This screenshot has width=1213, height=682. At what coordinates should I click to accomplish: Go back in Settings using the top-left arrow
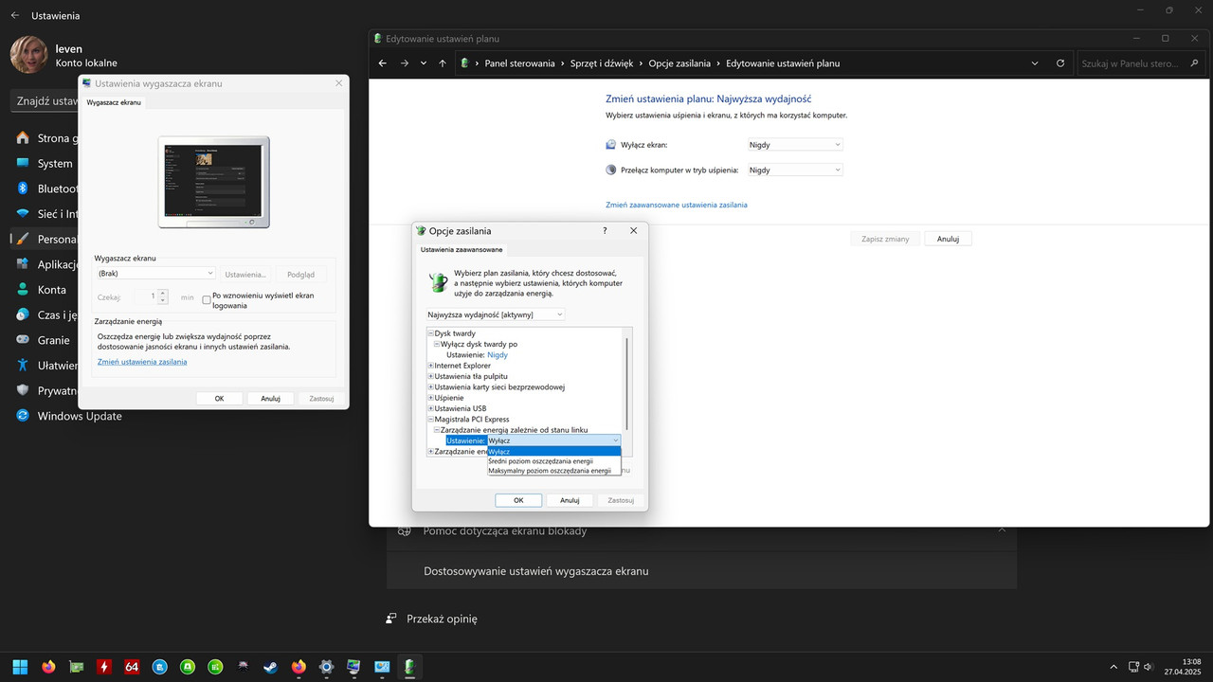tap(14, 16)
